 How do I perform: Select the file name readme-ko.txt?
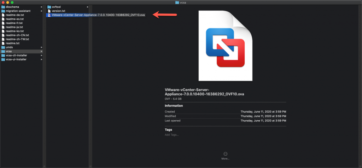tap(15, 31)
